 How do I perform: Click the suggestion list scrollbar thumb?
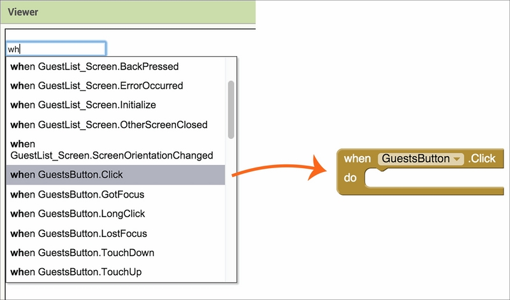[231, 108]
